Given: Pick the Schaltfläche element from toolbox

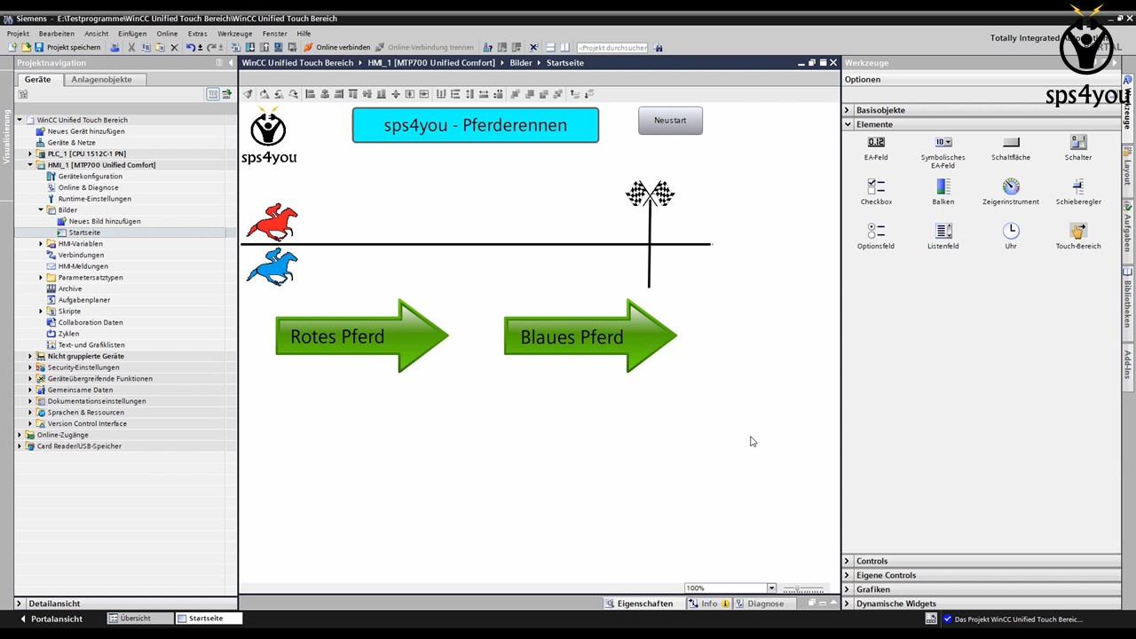Looking at the screenshot, I should click(x=1011, y=143).
